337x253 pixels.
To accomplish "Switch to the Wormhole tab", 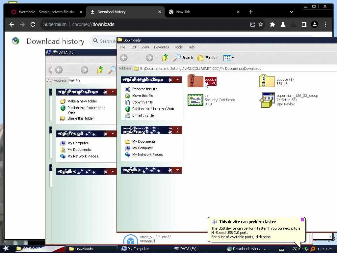I will point(46,12).
